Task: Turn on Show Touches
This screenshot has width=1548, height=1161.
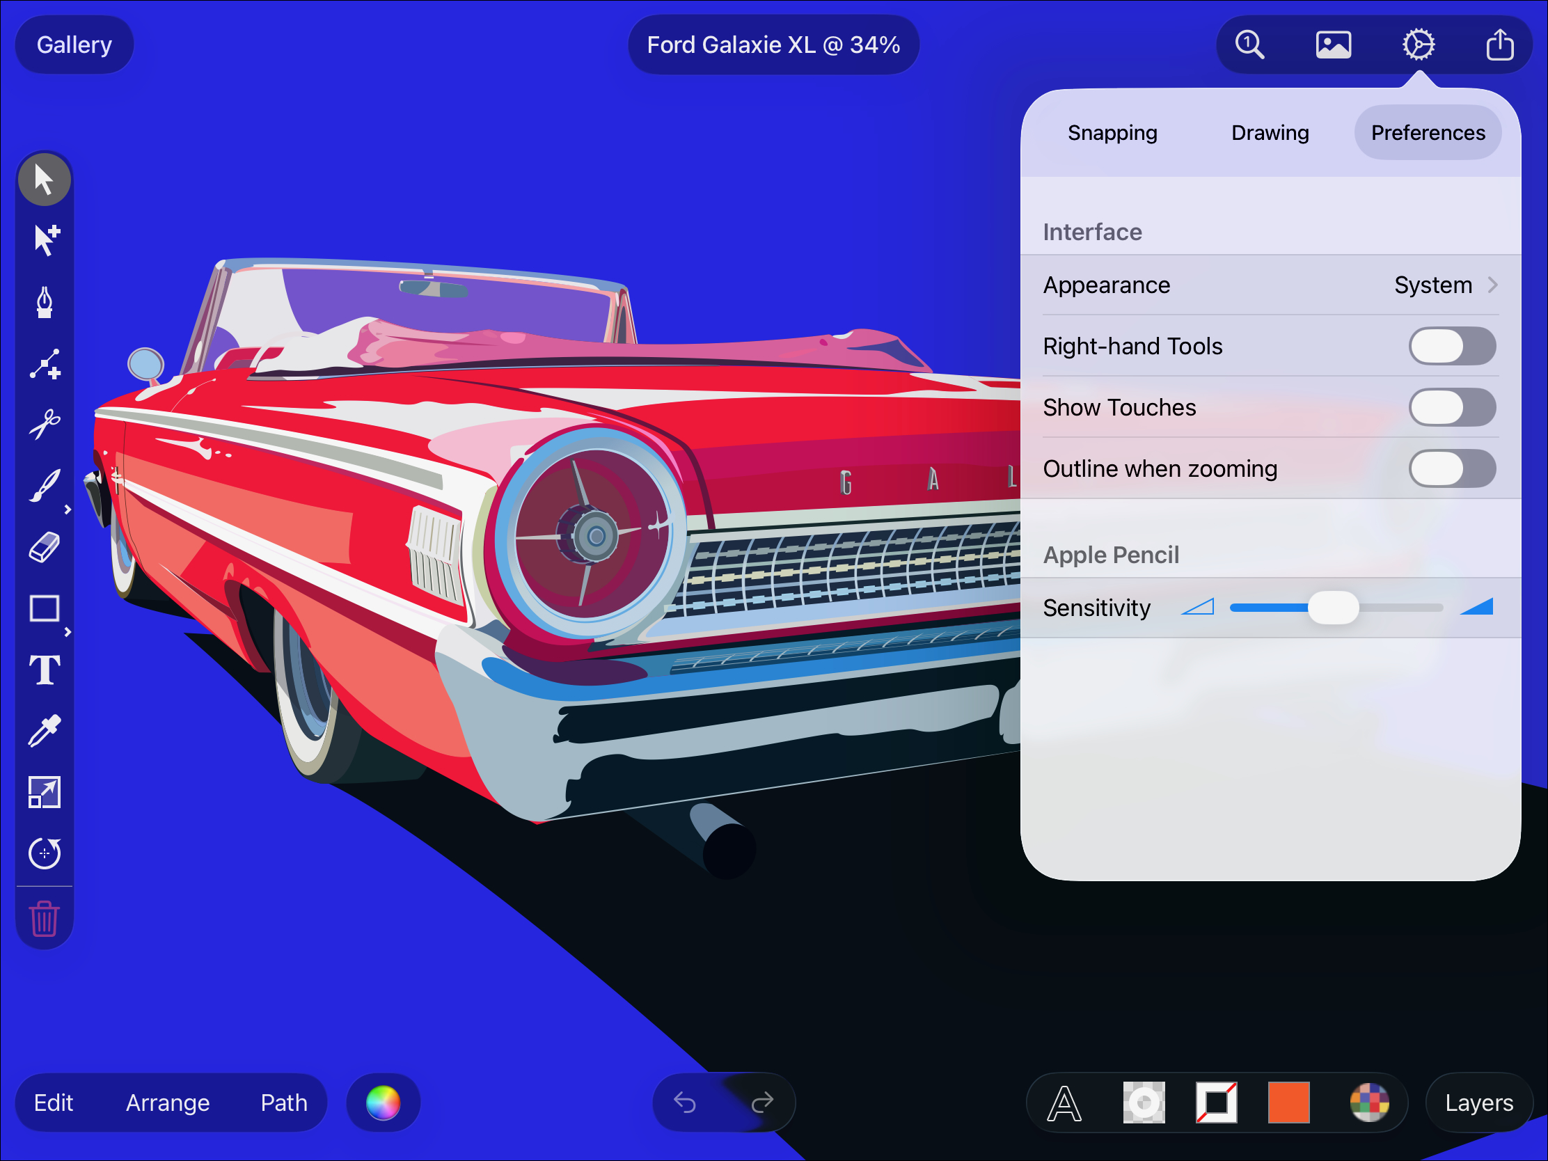Action: pos(1452,407)
